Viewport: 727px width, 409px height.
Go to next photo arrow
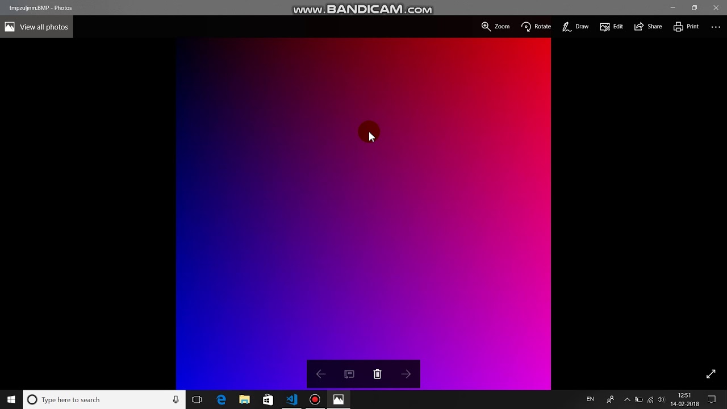coord(406,374)
